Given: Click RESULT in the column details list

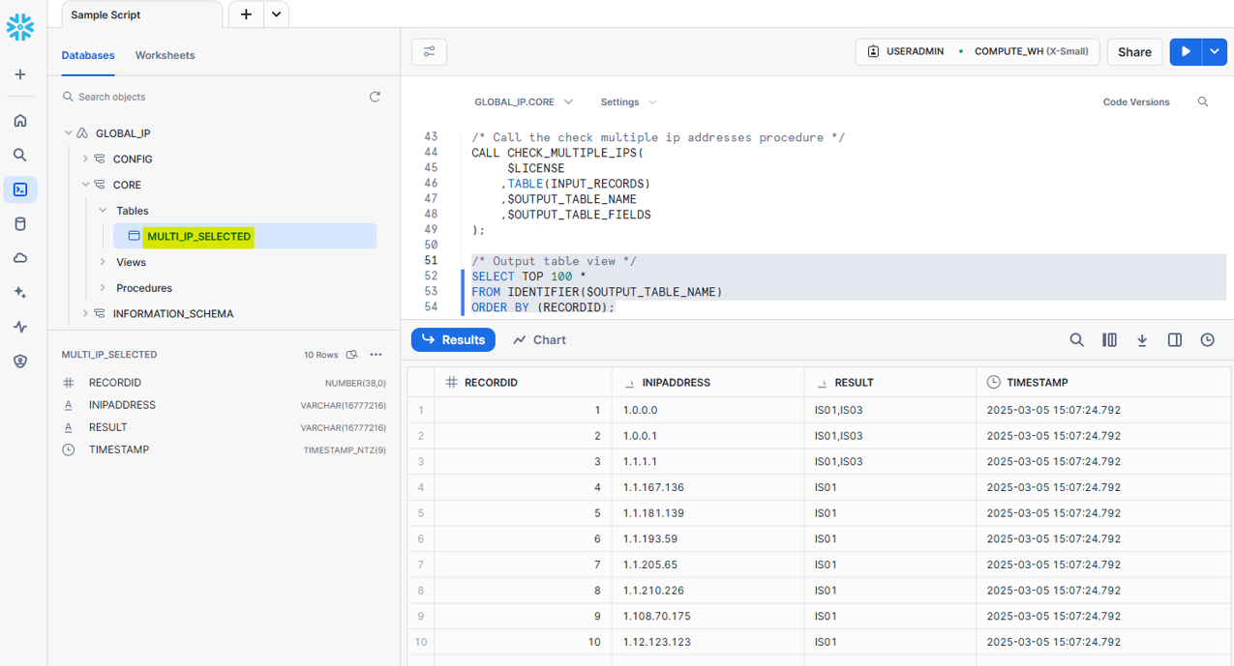Looking at the screenshot, I should [107, 427].
